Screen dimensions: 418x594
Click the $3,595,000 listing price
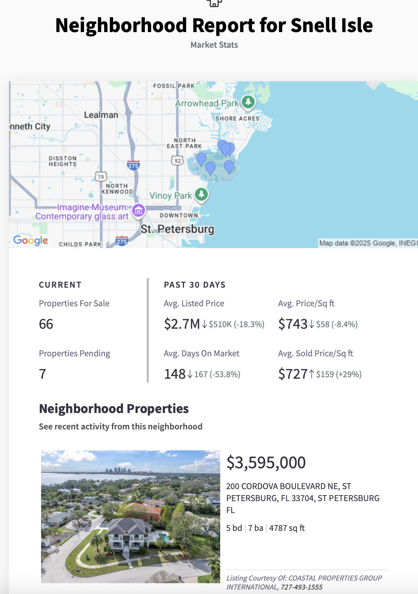click(266, 463)
